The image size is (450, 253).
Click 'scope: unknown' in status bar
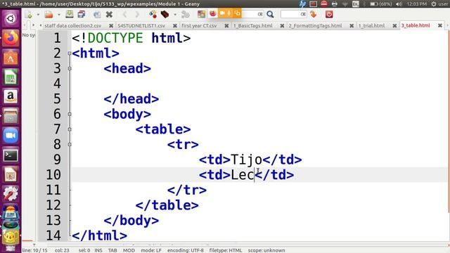(266, 250)
